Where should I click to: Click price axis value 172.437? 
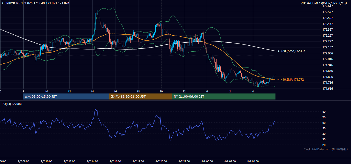pos(327,24)
